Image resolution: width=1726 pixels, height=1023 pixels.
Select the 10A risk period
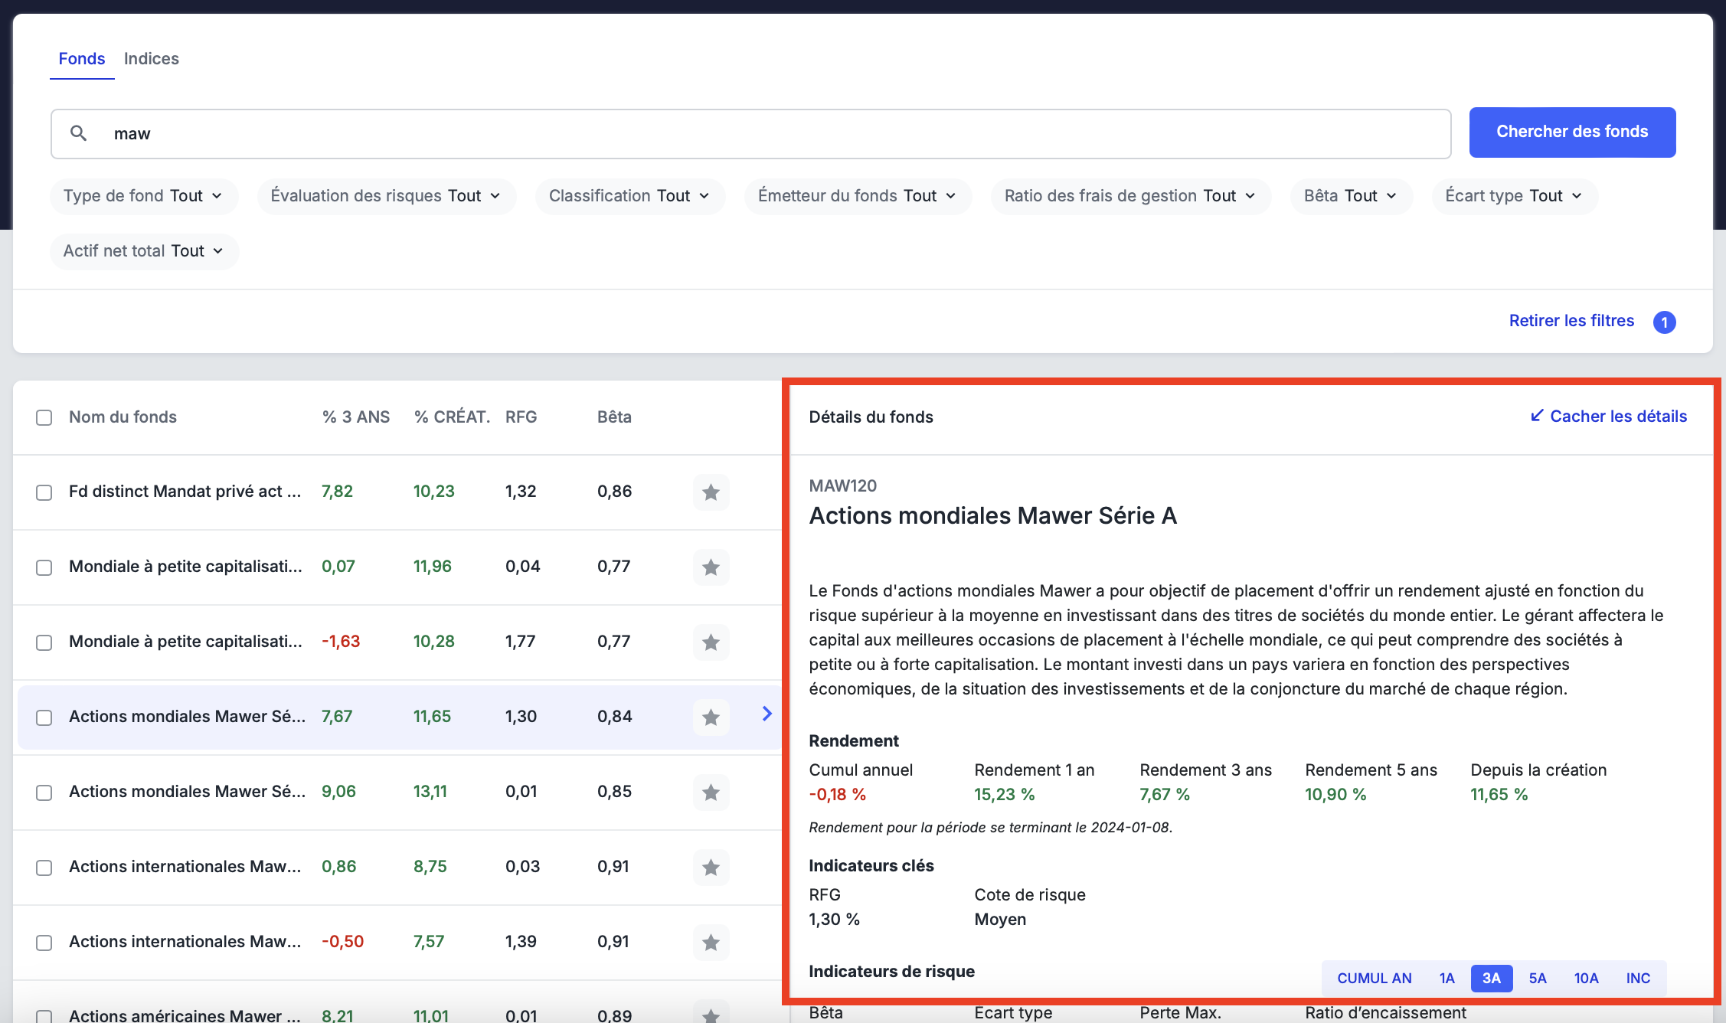coord(1586,978)
